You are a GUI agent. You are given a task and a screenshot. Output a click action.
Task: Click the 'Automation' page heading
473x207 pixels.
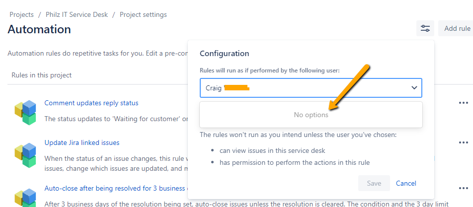point(39,29)
